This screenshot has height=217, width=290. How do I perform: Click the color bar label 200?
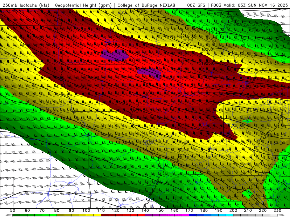tap(233, 210)
